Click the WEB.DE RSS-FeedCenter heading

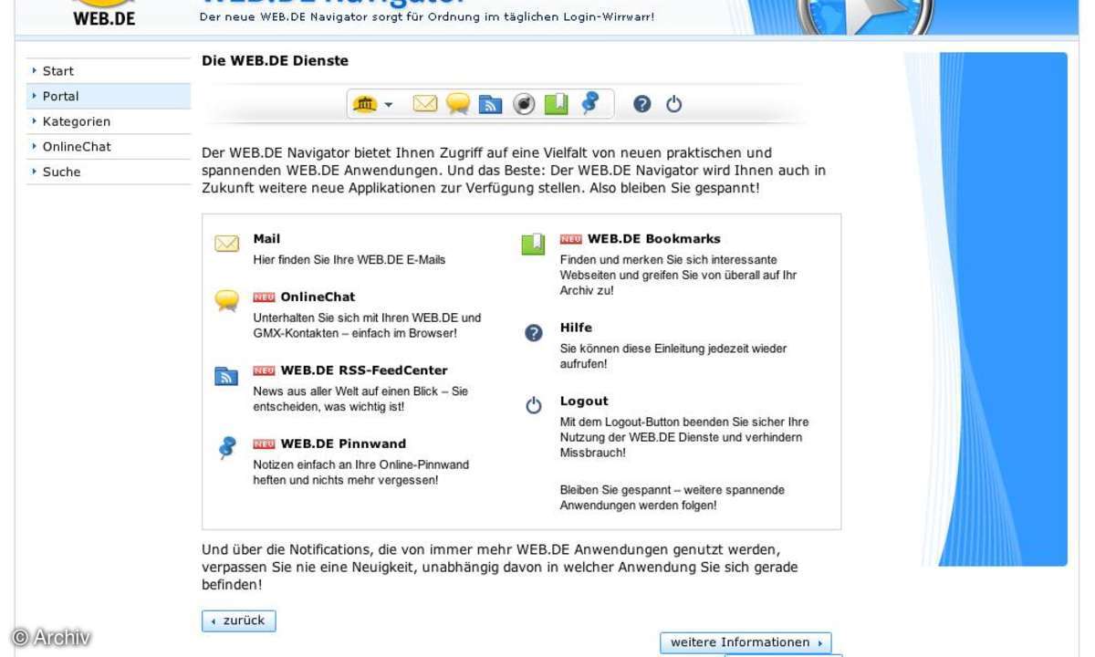tap(364, 370)
